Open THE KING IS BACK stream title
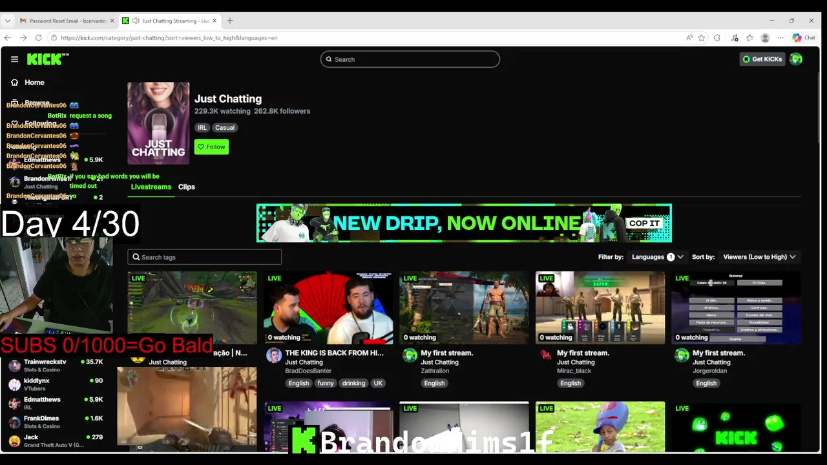 [x=334, y=353]
